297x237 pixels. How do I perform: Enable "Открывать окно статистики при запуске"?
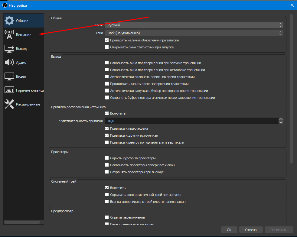pyautogui.click(x=107, y=47)
